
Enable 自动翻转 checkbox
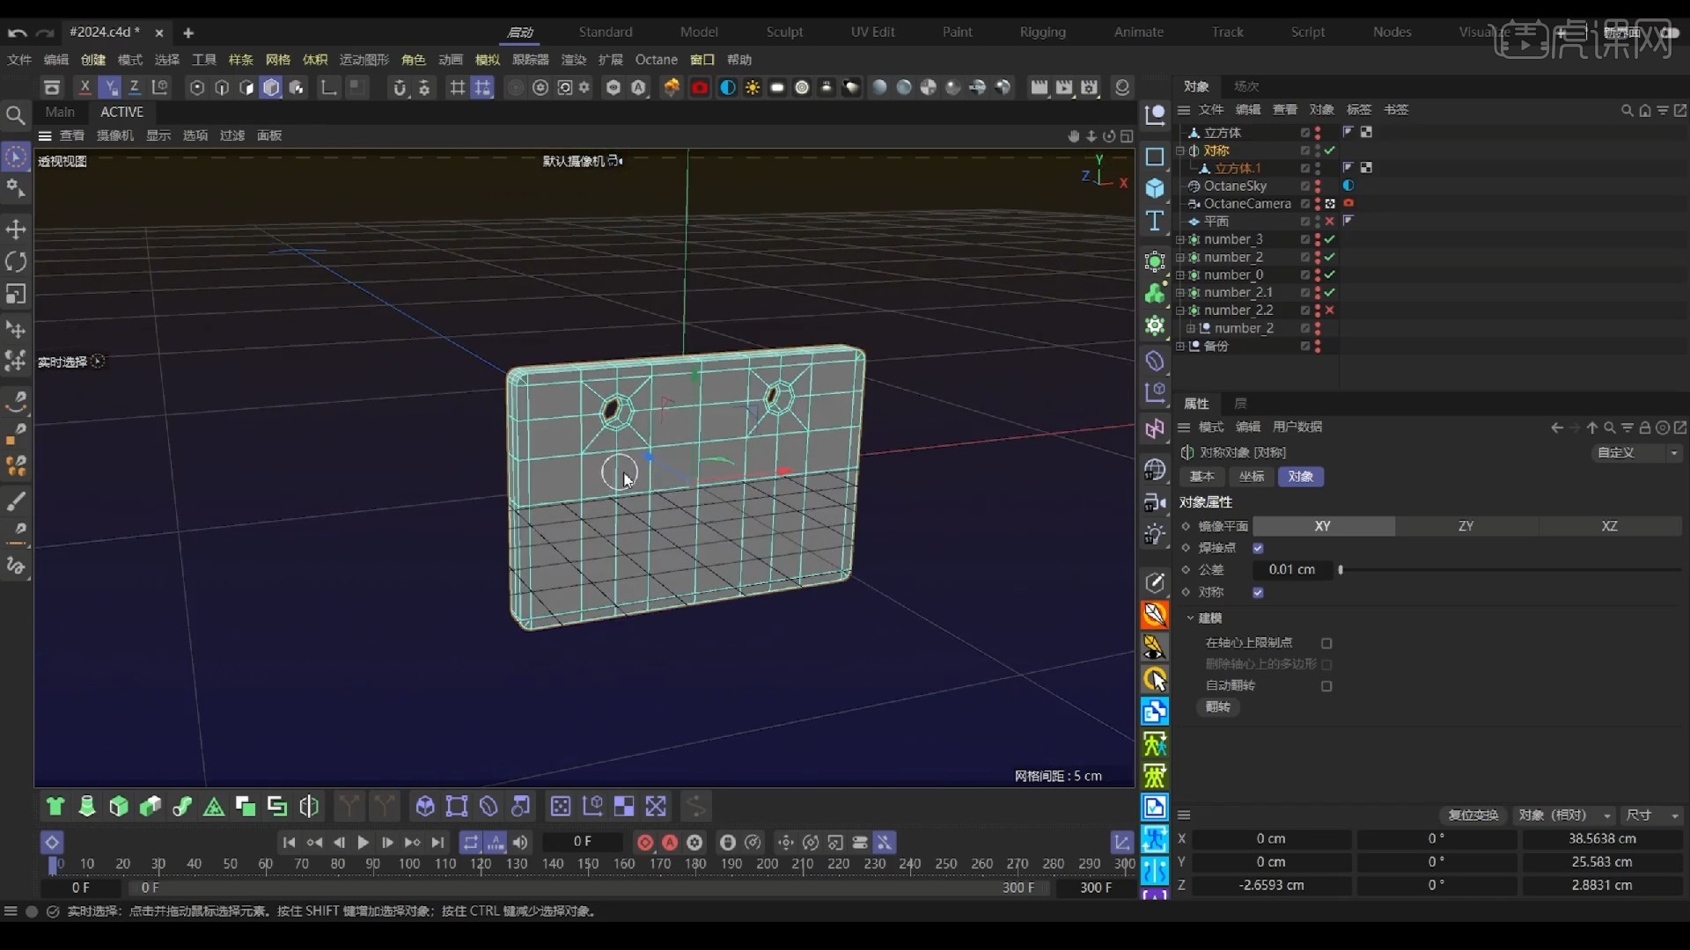click(x=1326, y=686)
